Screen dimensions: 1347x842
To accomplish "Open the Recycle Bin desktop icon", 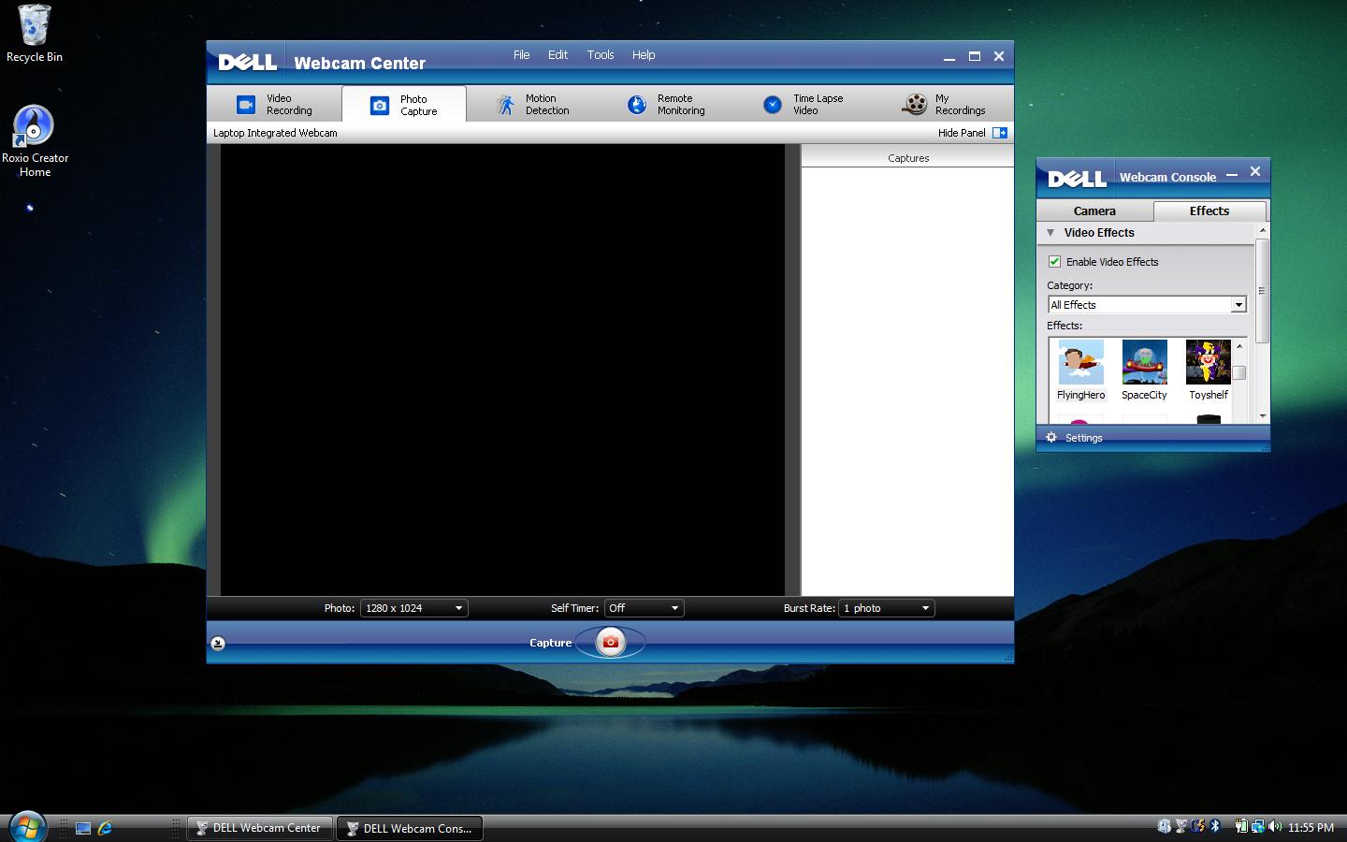I will point(35,34).
